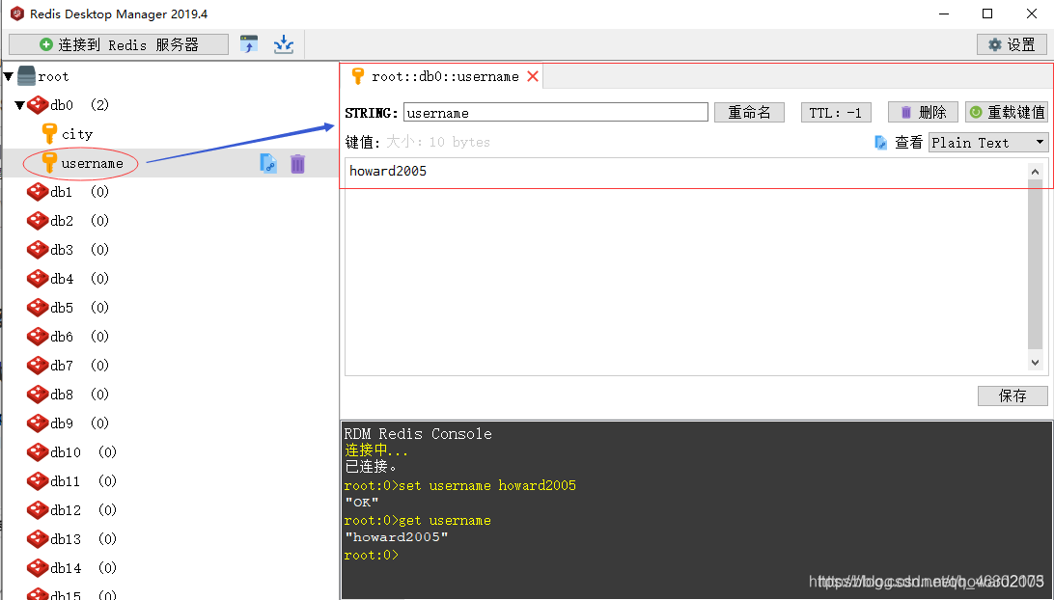Viewport: 1054px width, 600px height.
Task: Click the db8 database icon
Action: click(38, 395)
